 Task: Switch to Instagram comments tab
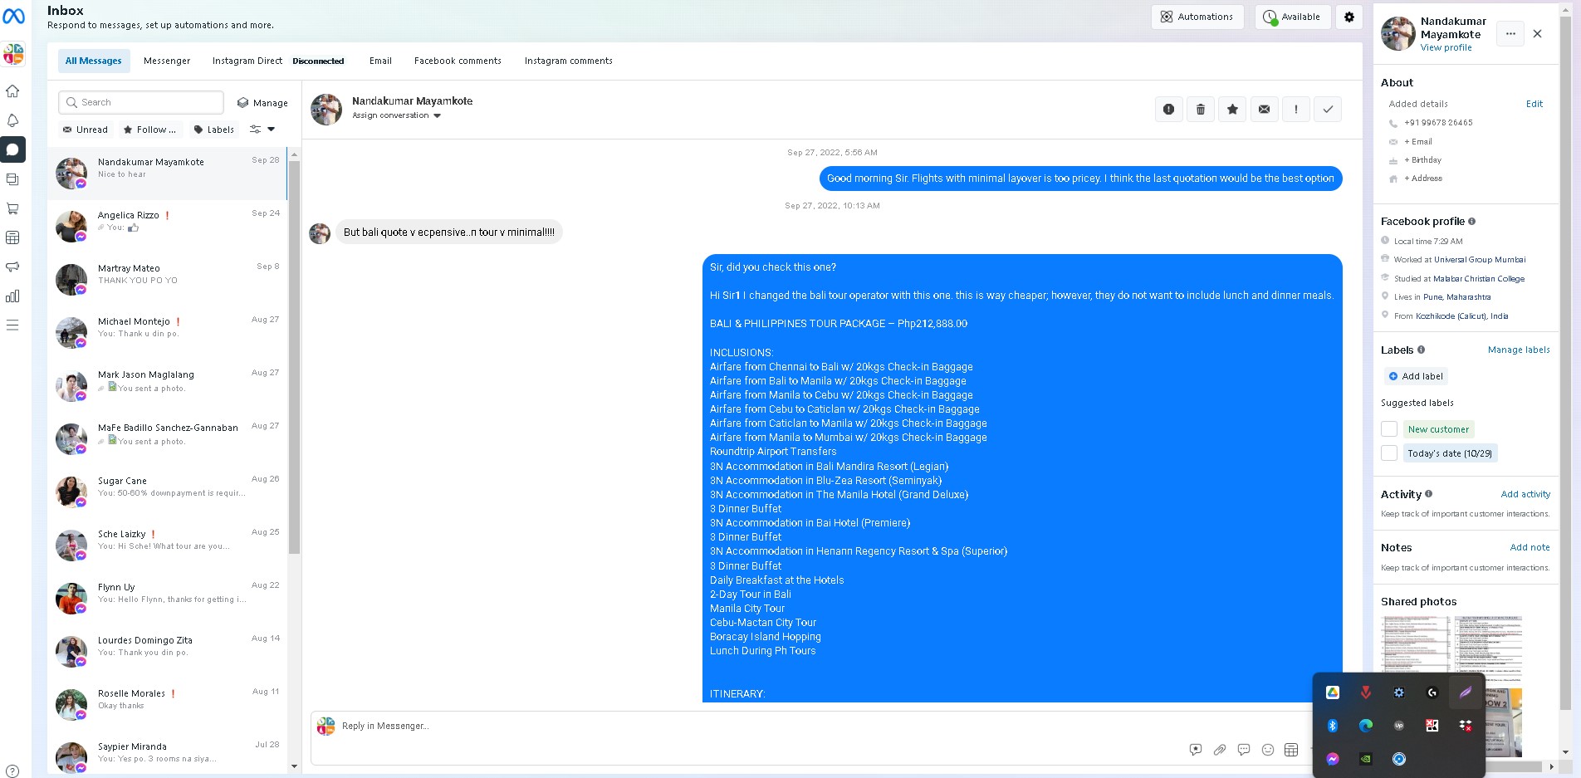coord(569,61)
